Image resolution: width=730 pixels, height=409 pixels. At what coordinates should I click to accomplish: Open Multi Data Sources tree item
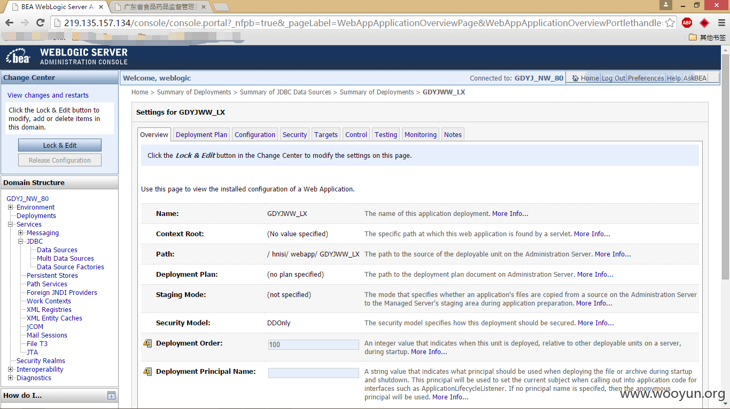[x=65, y=259]
